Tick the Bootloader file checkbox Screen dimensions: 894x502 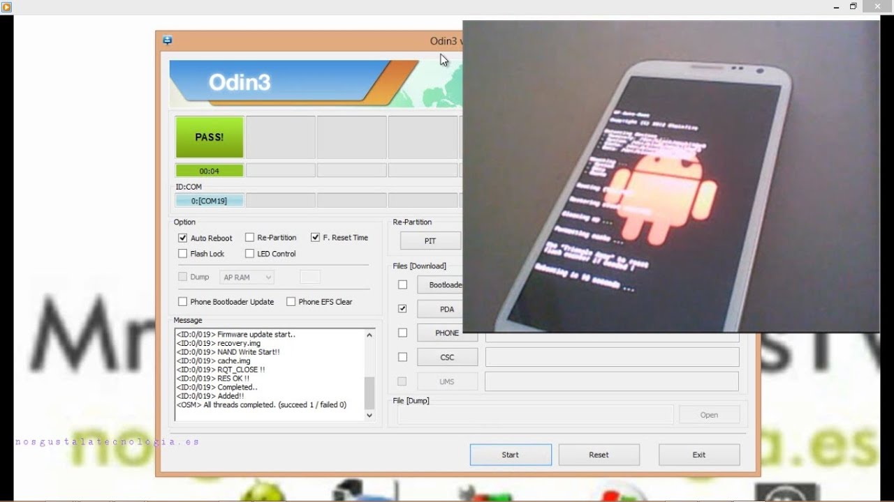(x=402, y=284)
